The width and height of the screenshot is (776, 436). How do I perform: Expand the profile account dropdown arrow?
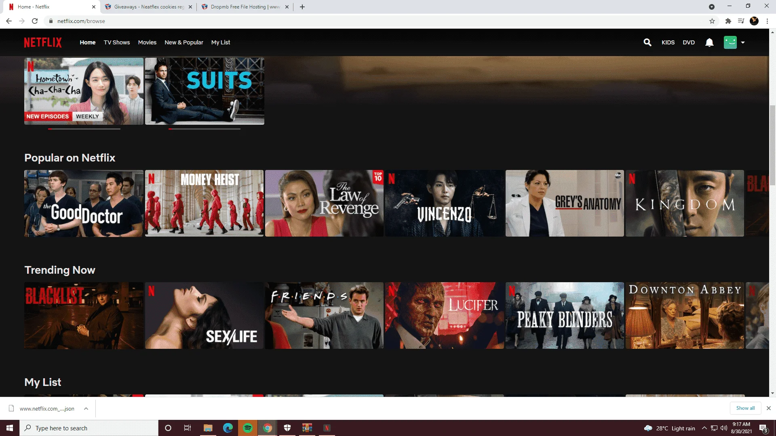coord(743,42)
